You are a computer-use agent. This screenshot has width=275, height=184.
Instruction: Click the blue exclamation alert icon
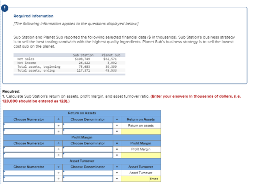coord(4,8)
